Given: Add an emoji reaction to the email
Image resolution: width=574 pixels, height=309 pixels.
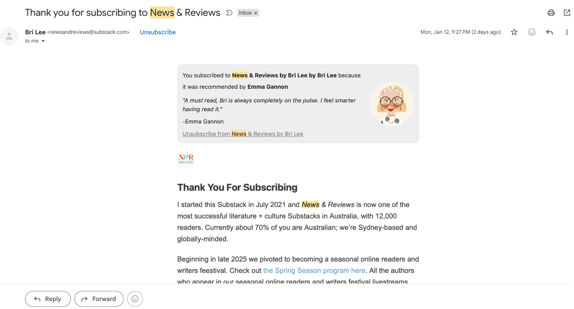Looking at the screenshot, I should (532, 32).
